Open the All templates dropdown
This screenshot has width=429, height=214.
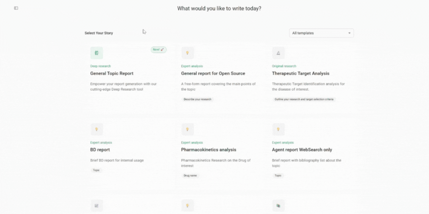point(321,33)
